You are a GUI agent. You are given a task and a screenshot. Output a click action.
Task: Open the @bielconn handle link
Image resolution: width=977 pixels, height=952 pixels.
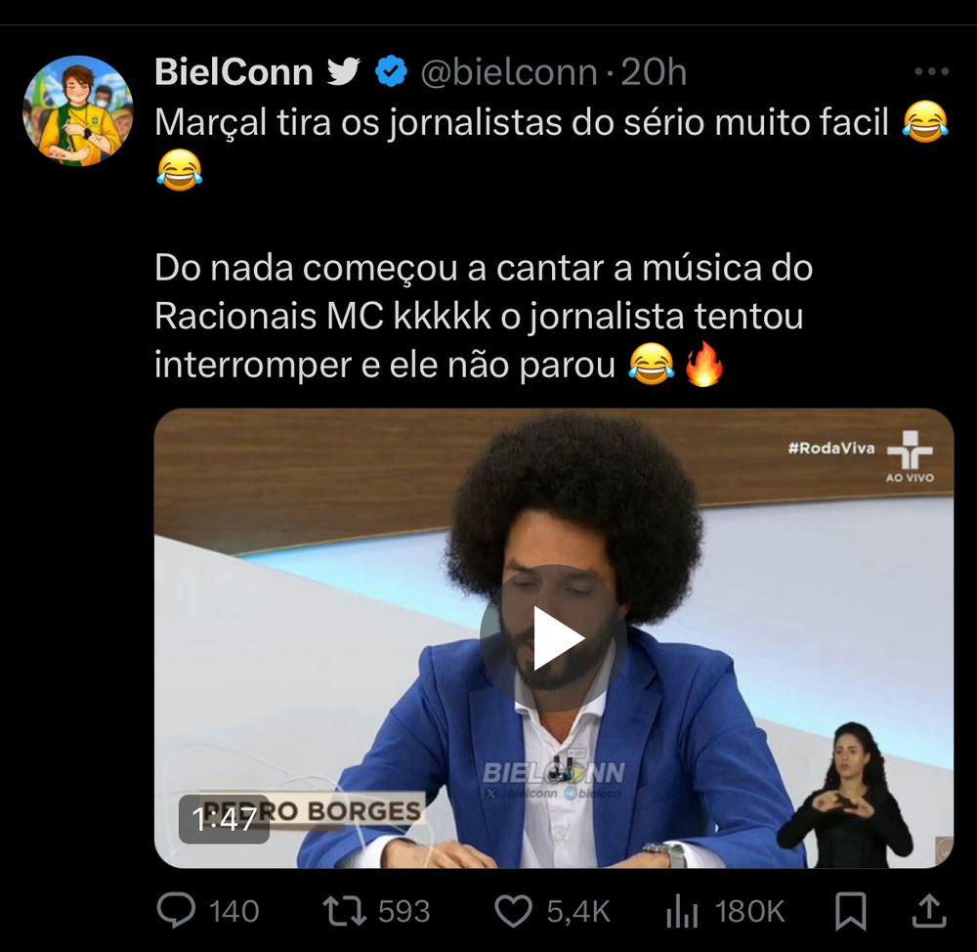pyautogui.click(x=509, y=72)
